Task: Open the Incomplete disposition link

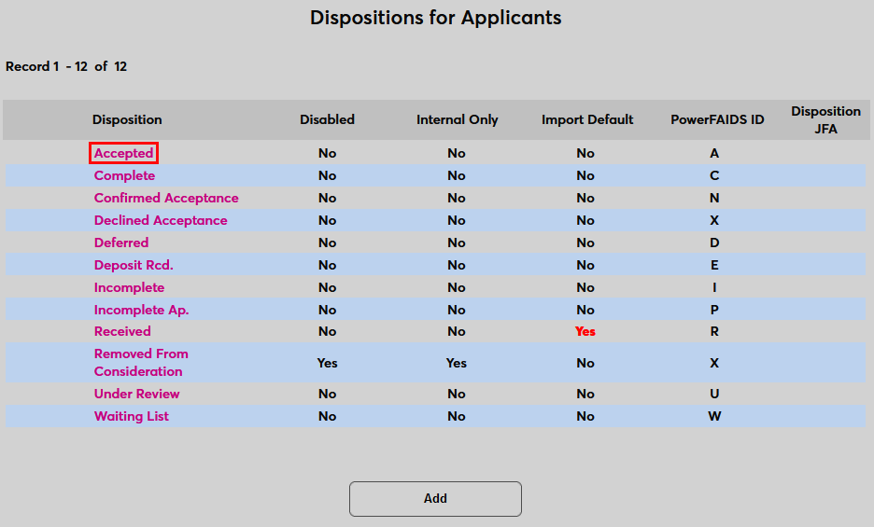Action: 129,287
